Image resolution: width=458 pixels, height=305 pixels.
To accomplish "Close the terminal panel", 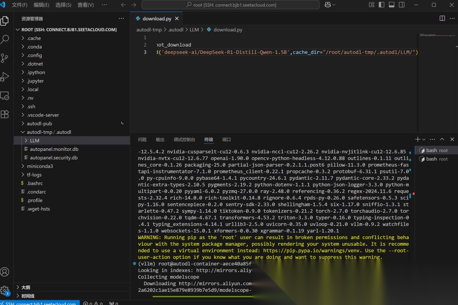I will pos(452,139).
